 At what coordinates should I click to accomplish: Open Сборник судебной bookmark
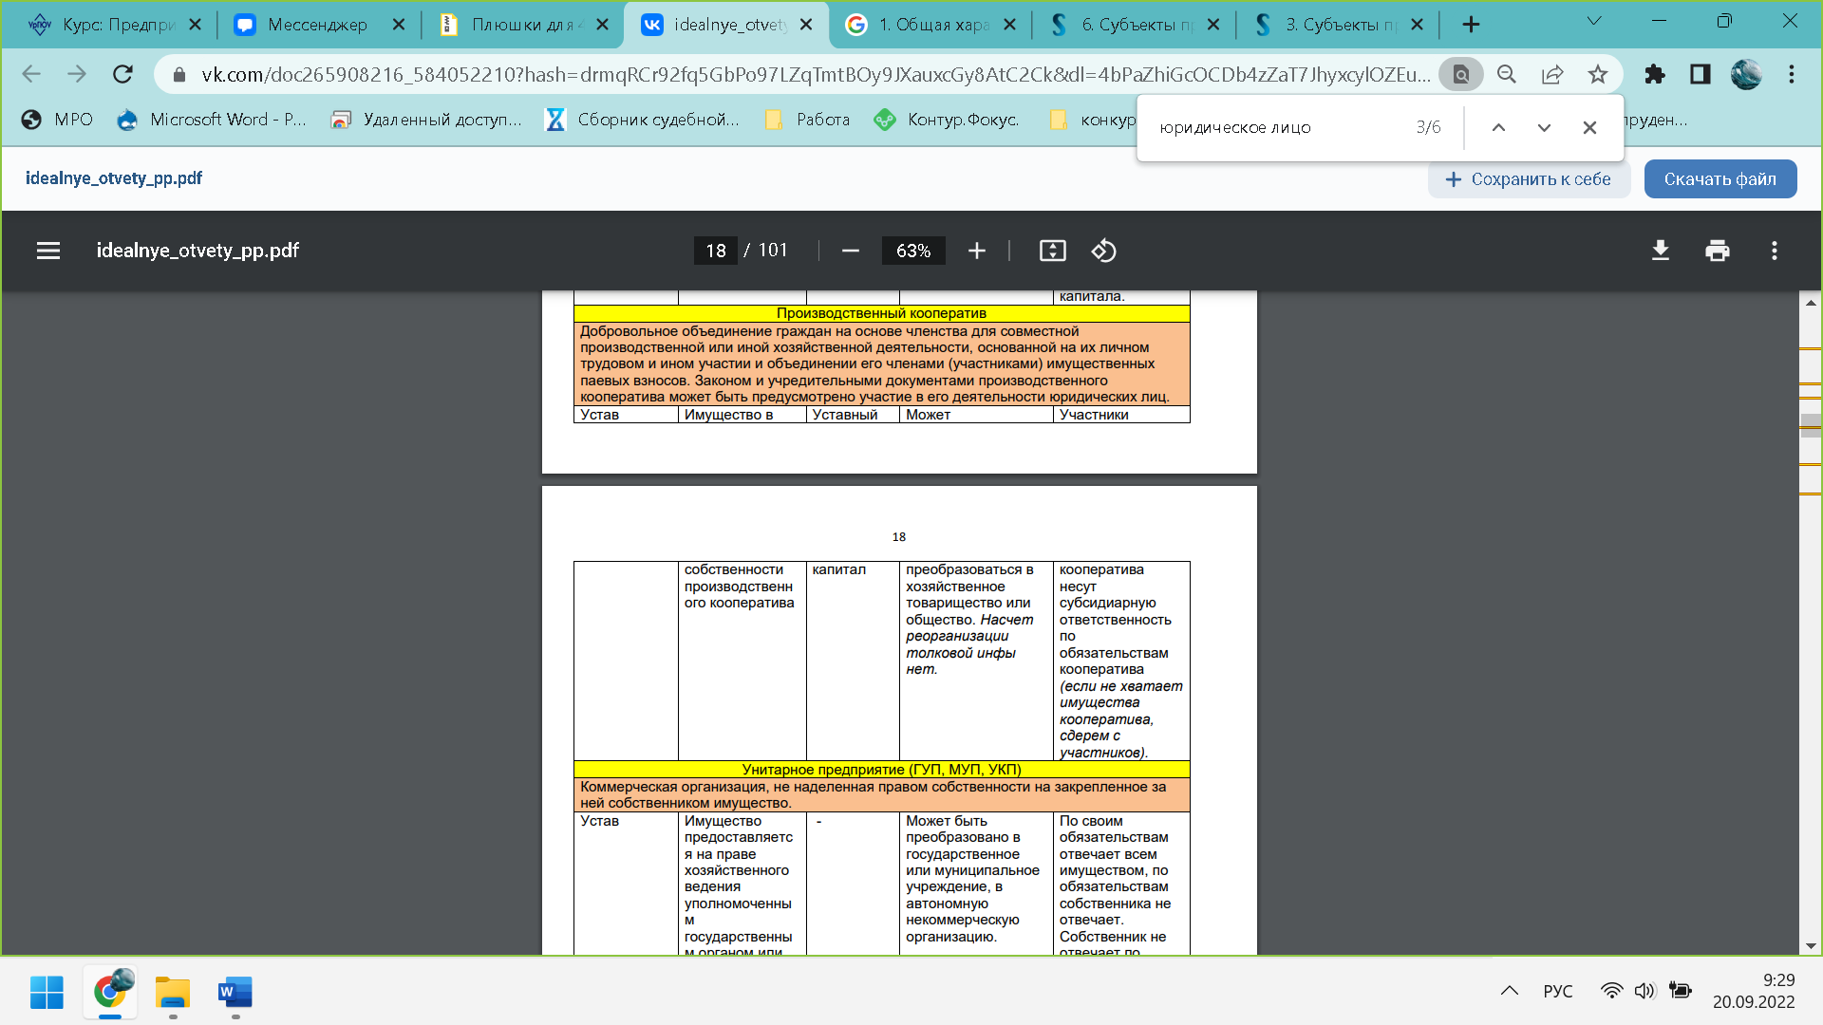642,120
